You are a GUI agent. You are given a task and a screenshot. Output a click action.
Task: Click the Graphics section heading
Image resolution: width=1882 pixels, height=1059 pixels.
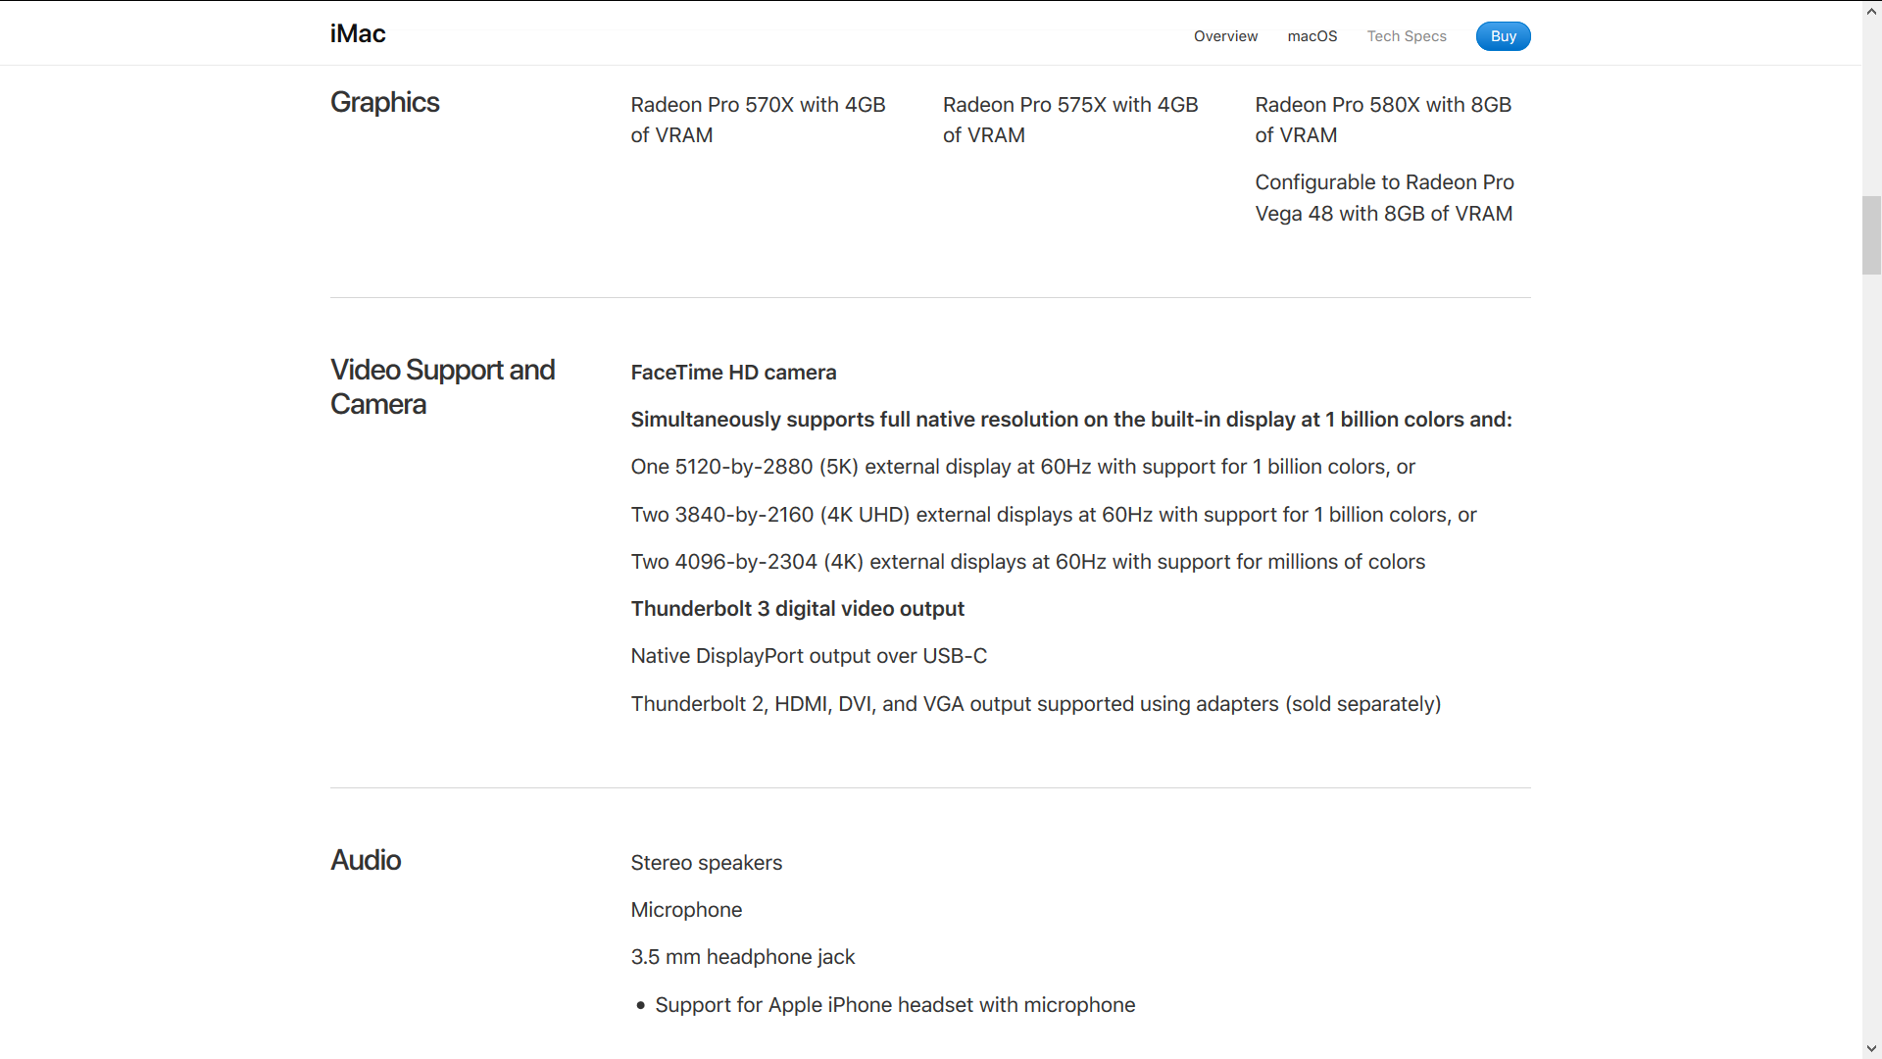coord(385,102)
